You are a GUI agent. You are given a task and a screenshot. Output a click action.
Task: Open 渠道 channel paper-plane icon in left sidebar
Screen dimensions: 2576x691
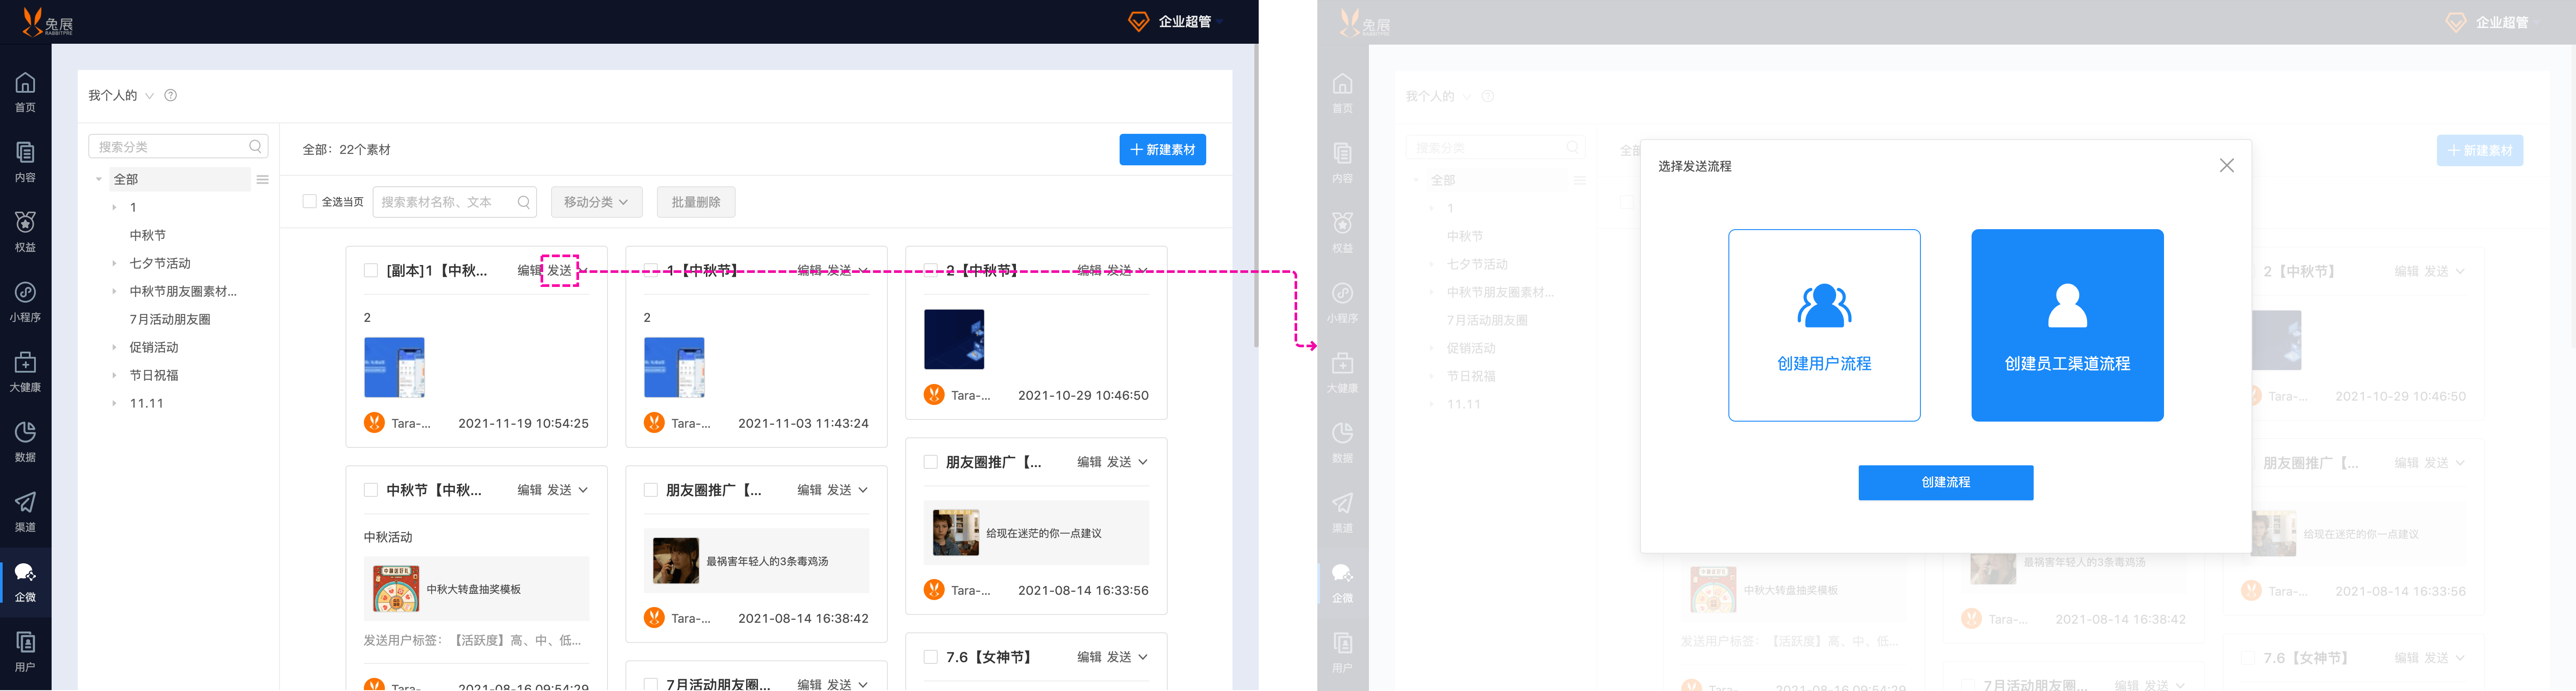click(x=25, y=502)
